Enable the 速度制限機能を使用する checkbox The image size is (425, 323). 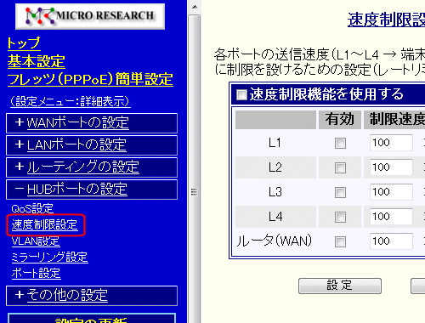point(241,95)
